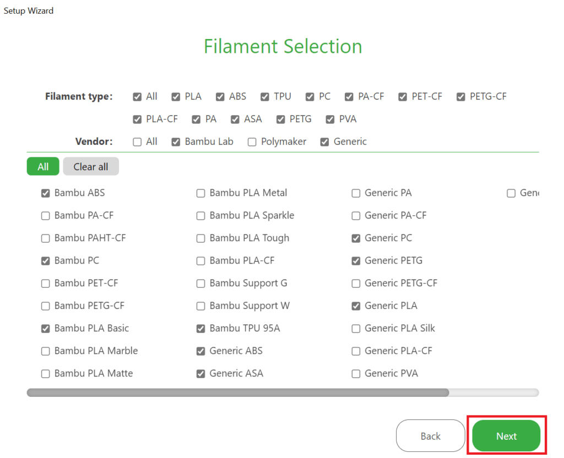Clear all filament selections
The image size is (564, 458).
[x=91, y=166]
